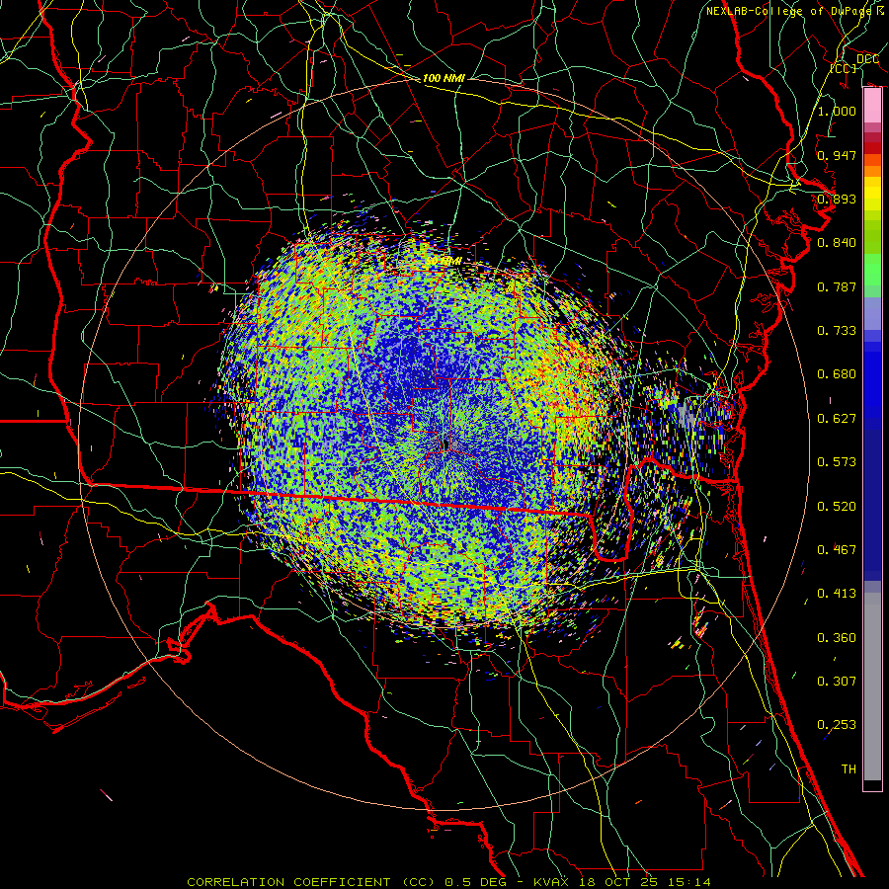889x889 pixels.
Task: Select the 0.733 legend value
Action: coord(837,331)
